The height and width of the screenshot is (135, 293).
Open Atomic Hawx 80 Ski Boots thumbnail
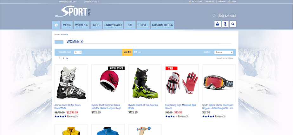pos(71,83)
